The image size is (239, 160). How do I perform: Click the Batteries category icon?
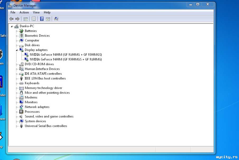(x=21, y=31)
